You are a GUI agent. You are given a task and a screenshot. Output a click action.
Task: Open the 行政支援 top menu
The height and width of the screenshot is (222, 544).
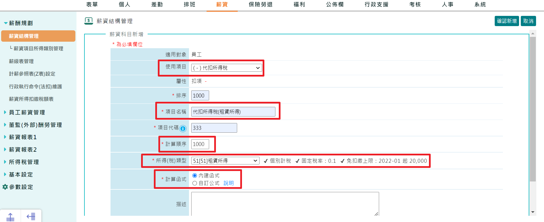point(377,5)
